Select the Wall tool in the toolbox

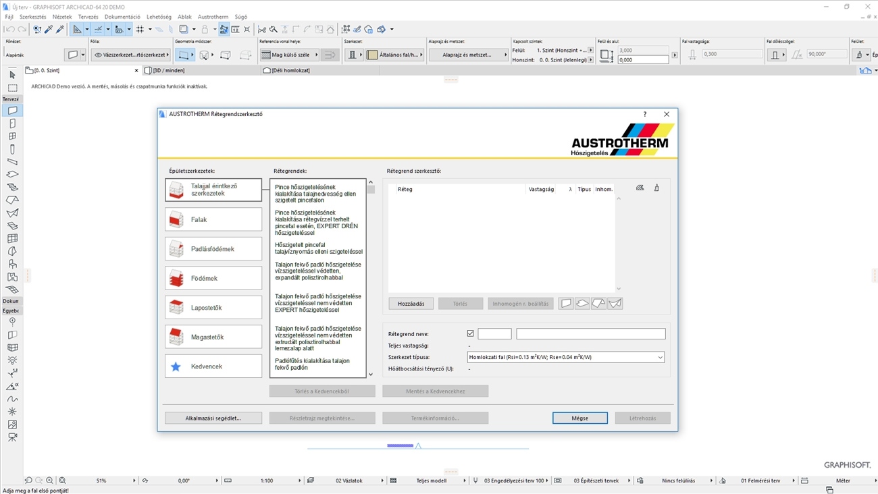(12, 111)
